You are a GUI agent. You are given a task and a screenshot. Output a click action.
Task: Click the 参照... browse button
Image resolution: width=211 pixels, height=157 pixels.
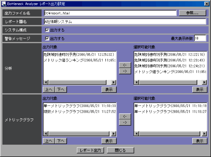pos(192,13)
